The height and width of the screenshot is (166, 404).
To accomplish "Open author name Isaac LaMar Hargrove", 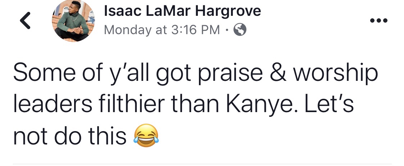I will (182, 11).
